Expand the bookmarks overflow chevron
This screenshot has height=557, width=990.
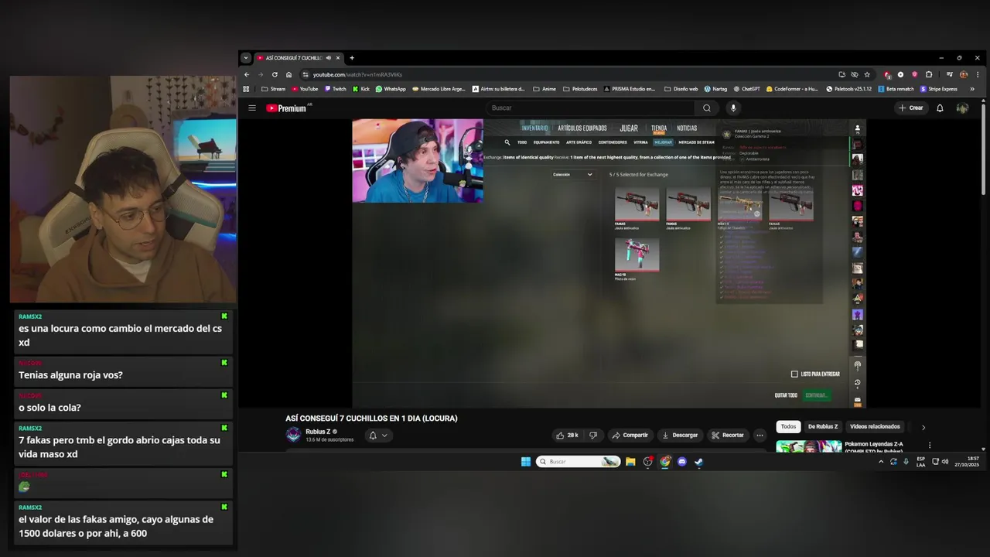click(x=972, y=89)
